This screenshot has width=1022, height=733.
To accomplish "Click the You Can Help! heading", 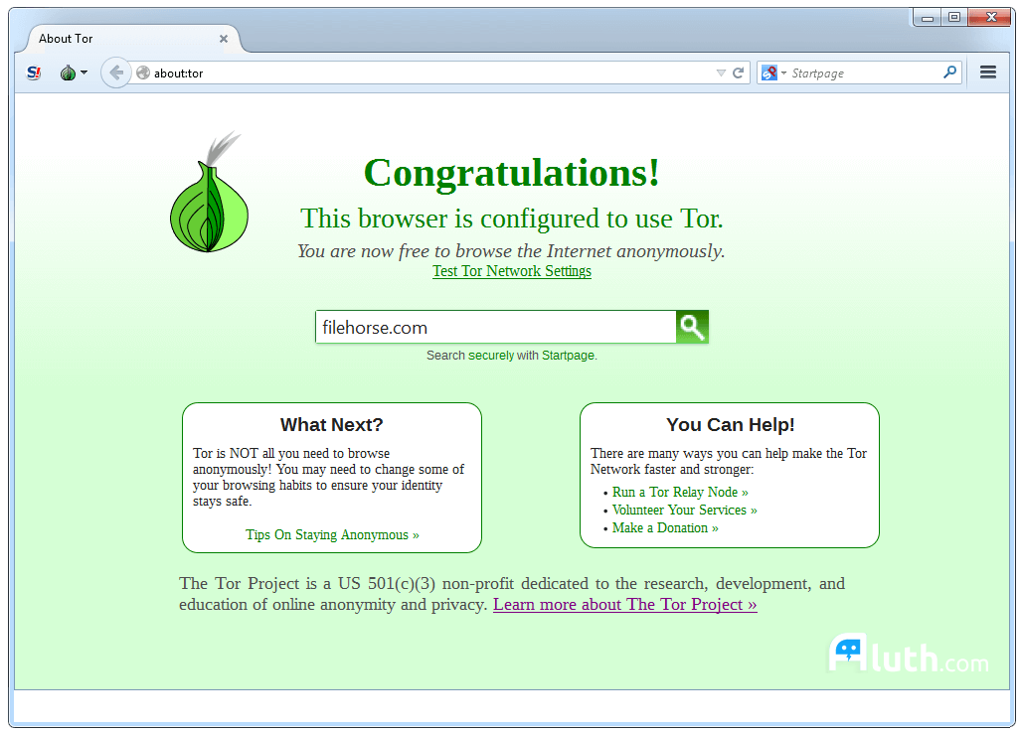I will click(x=730, y=424).
